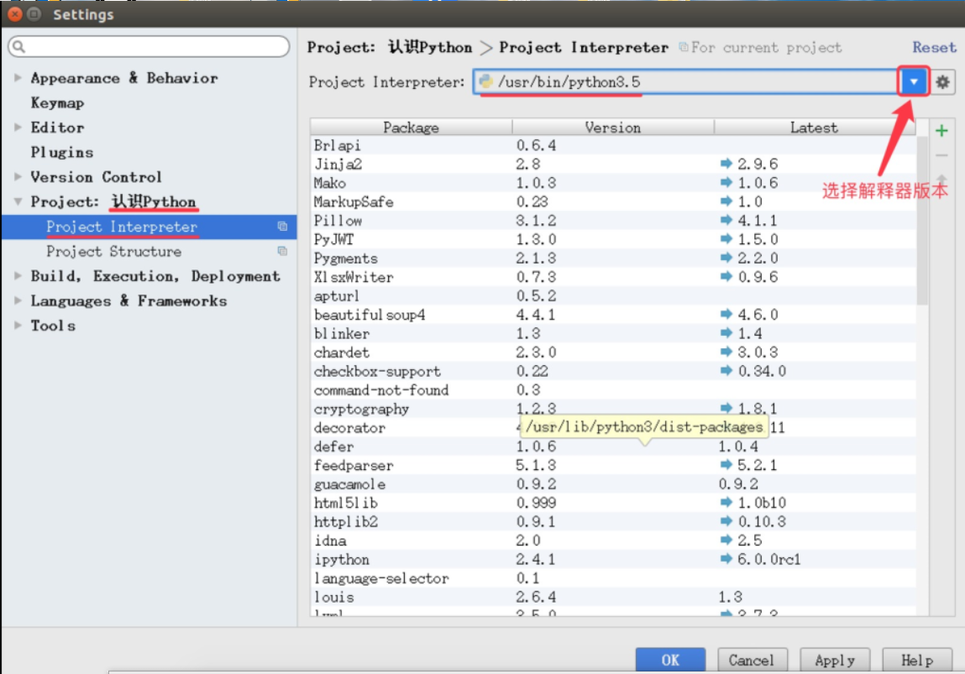Select the XlsxWriter package row

click(613, 277)
